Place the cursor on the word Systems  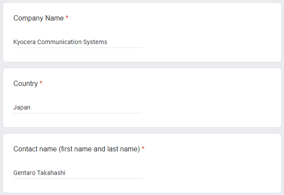[95, 42]
